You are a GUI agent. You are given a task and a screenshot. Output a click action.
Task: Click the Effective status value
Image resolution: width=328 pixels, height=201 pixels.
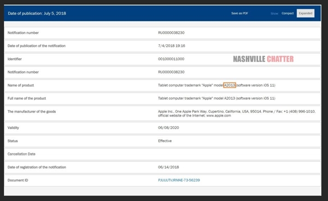[x=165, y=141]
